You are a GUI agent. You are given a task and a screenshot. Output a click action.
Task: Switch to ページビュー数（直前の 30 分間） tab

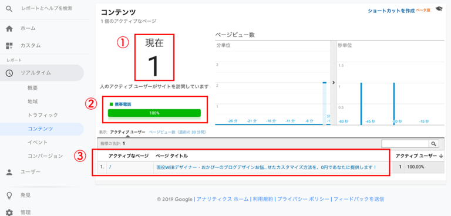pyautogui.click(x=177, y=132)
